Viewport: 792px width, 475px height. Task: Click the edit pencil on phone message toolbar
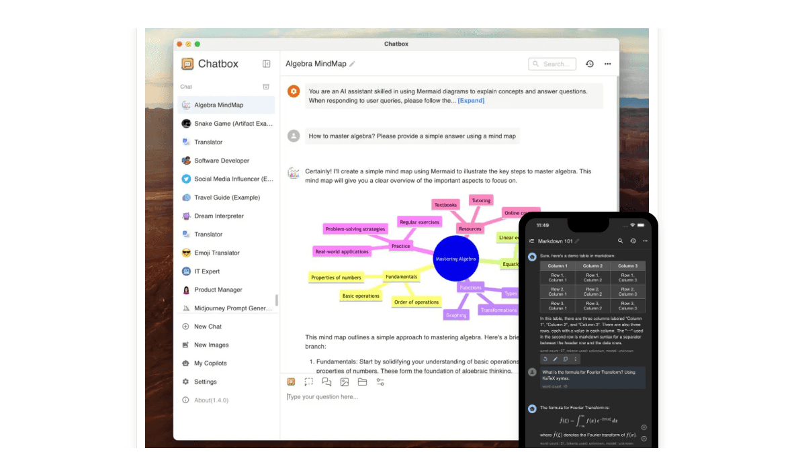pos(555,359)
